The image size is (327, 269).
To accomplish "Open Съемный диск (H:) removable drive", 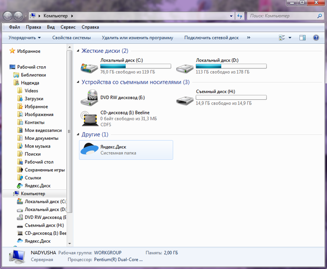I will tap(185, 99).
